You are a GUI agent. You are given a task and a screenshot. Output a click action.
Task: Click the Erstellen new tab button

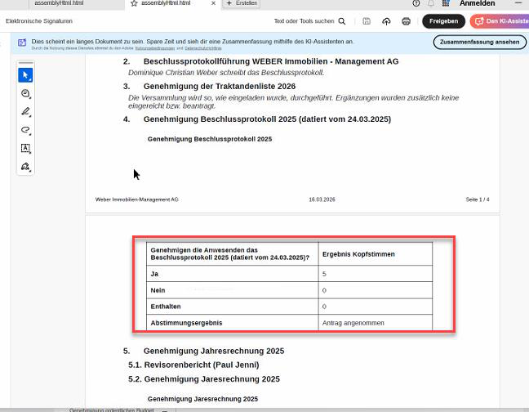(x=242, y=3)
